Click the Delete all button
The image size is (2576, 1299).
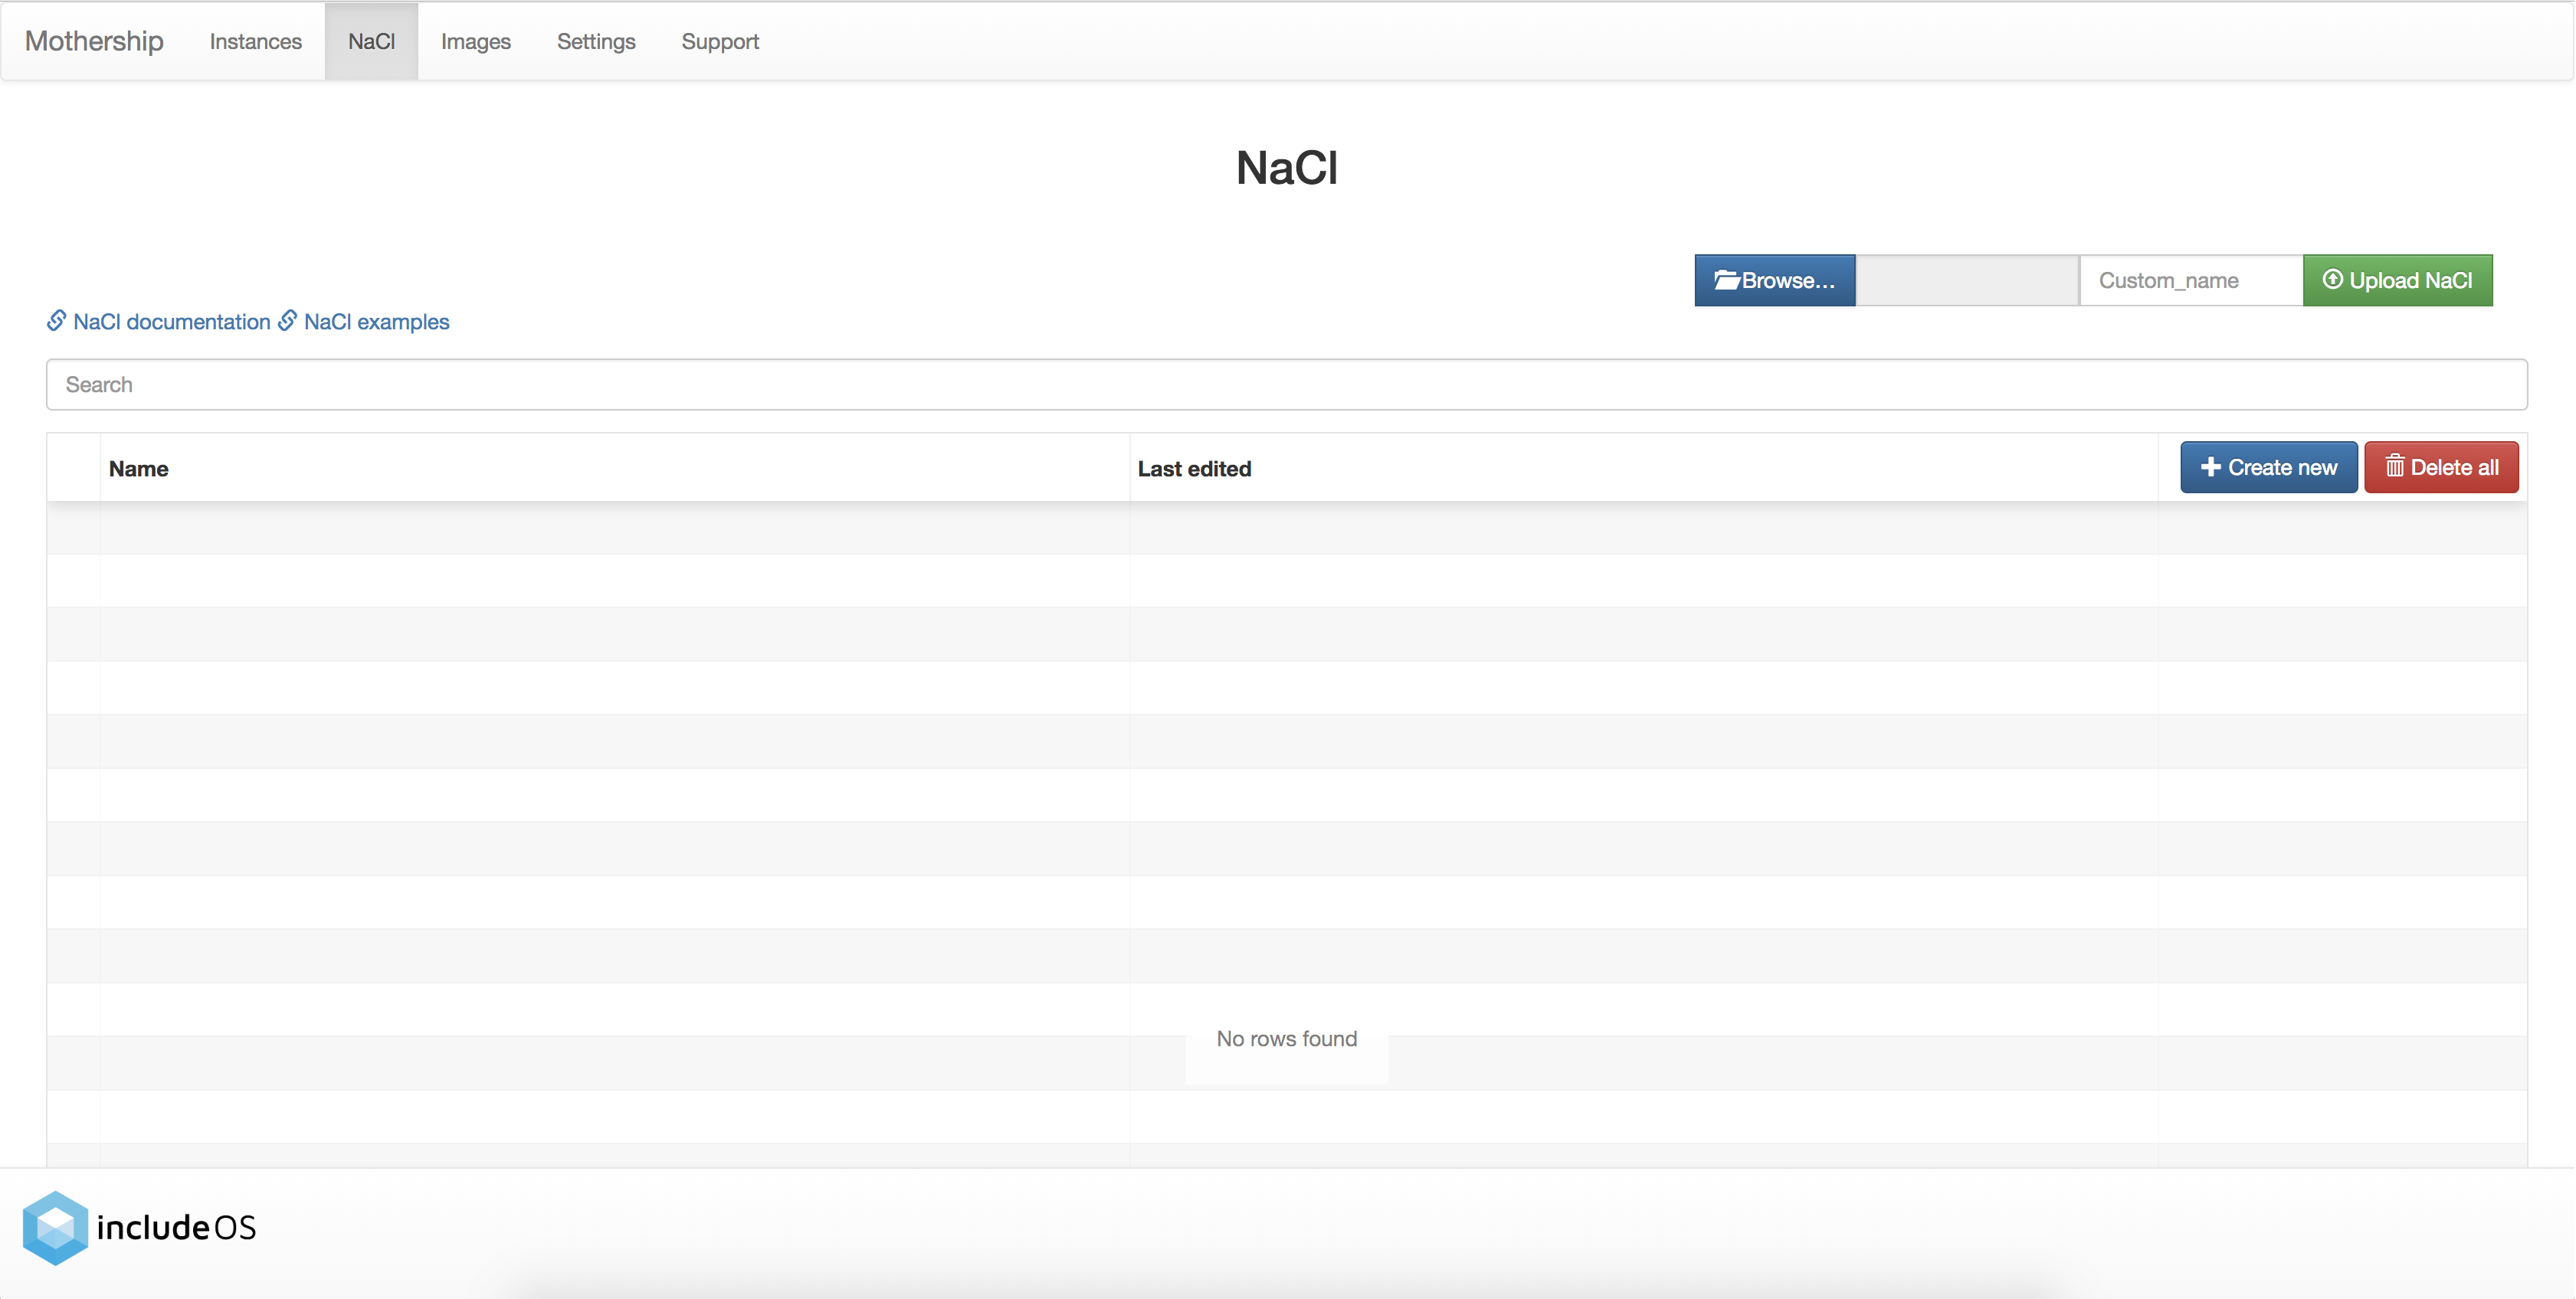click(x=2441, y=467)
